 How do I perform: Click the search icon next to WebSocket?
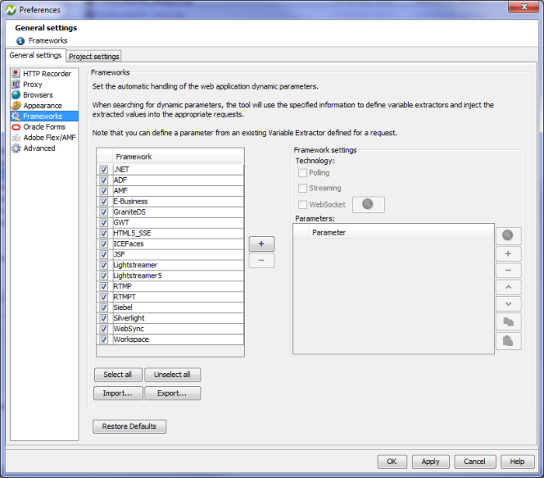click(x=368, y=204)
